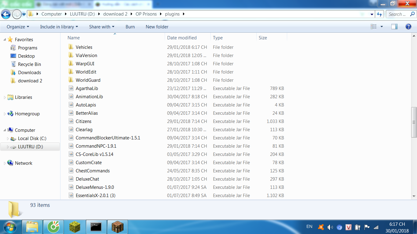Open Desktop in Favorites
417x234 pixels.
pos(26,56)
